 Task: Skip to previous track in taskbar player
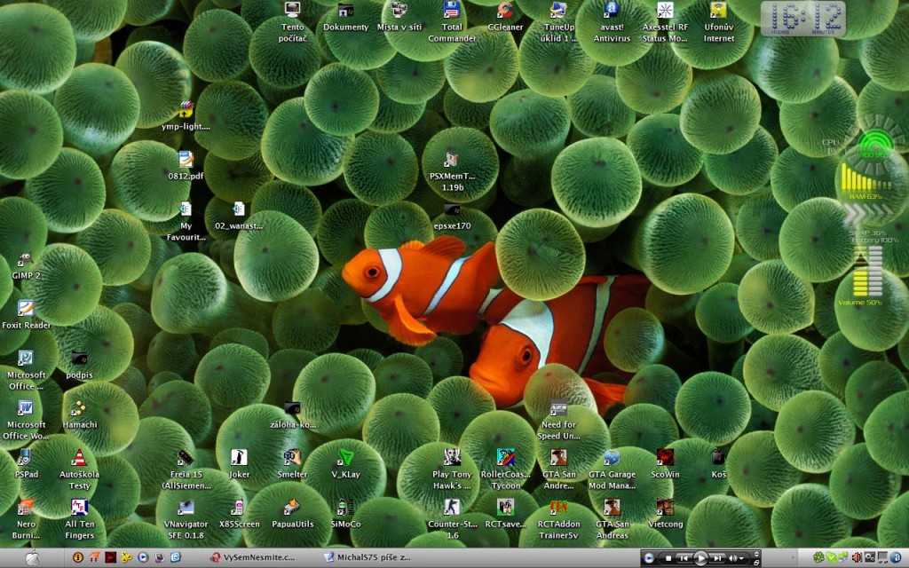tap(684, 558)
